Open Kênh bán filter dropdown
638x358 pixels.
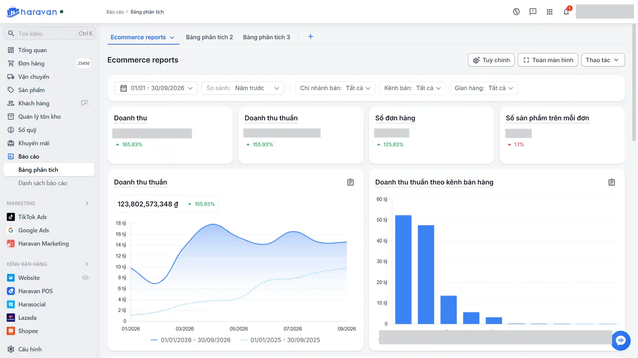click(412, 88)
